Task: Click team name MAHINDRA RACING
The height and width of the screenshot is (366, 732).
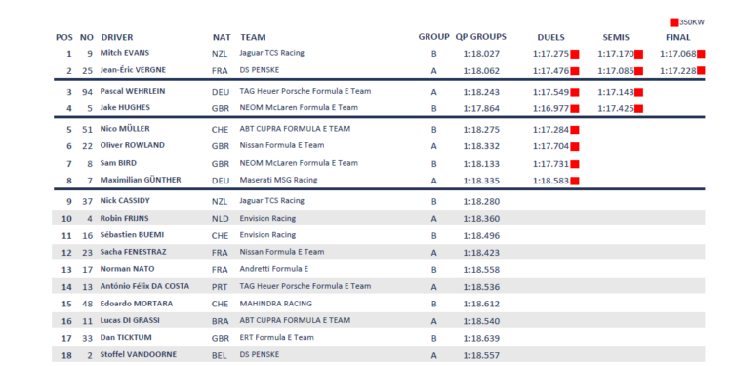Action: (275, 304)
